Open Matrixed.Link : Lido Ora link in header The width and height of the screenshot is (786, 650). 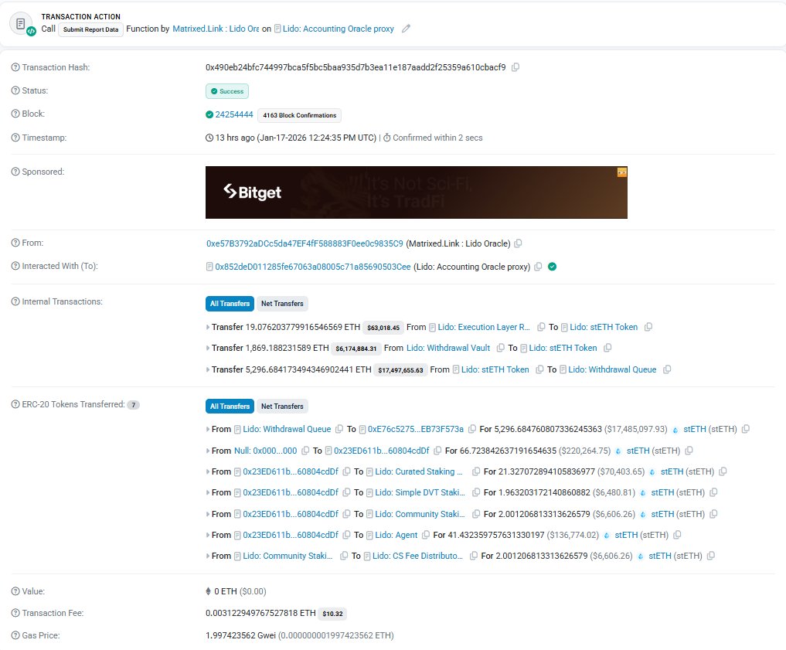pyautogui.click(x=216, y=29)
